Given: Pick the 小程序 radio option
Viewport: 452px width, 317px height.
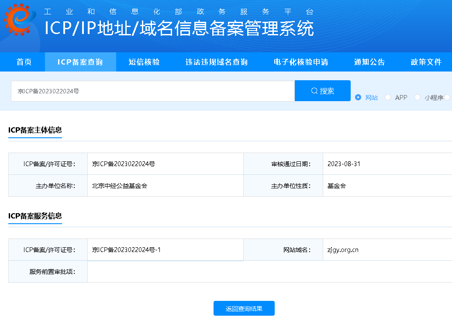Looking at the screenshot, I should pos(417,98).
